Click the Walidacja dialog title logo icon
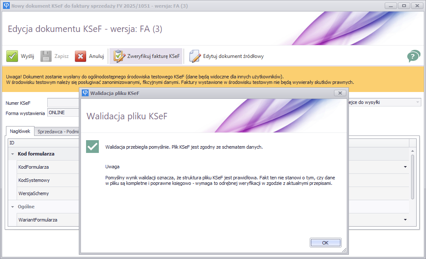 click(85, 93)
